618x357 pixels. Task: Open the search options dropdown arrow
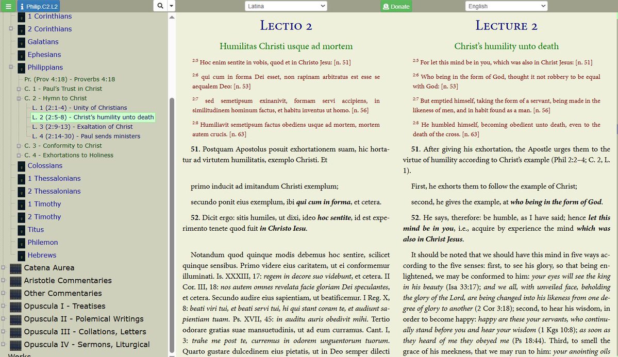coord(172,6)
